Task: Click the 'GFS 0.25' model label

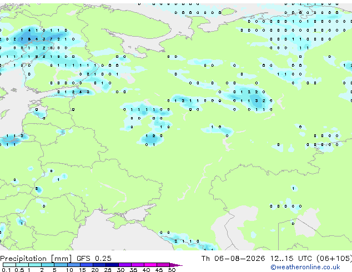Action: [94, 258]
